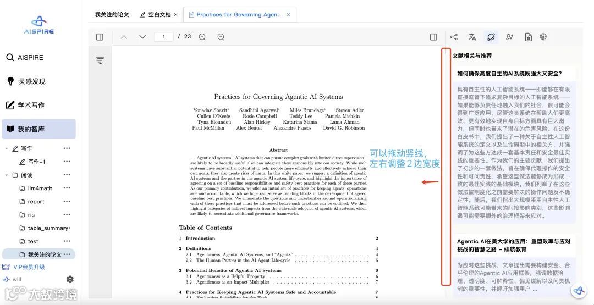Viewport: 594px width, 305px height.
Task: Open 学术写作 in the sidebar
Action: pyautogui.click(x=25, y=105)
